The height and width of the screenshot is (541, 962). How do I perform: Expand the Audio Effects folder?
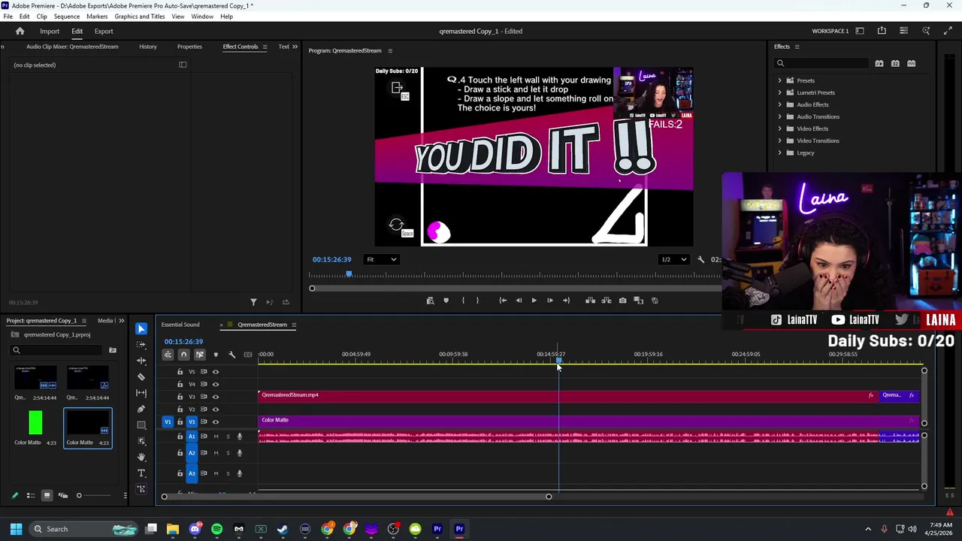(x=780, y=104)
